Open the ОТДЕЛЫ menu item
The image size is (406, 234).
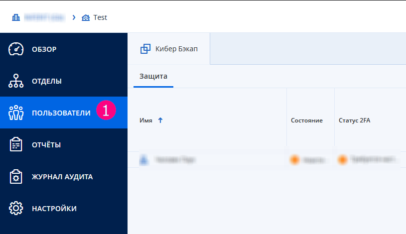[x=64, y=81]
